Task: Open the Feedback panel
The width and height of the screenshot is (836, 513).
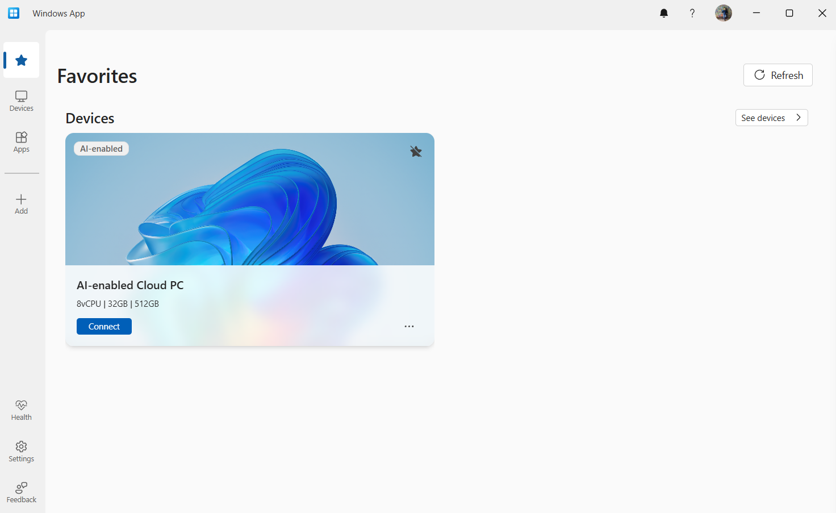Action: (21, 492)
